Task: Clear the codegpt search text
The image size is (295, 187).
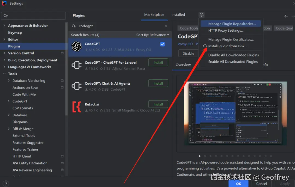Action: pos(166,26)
